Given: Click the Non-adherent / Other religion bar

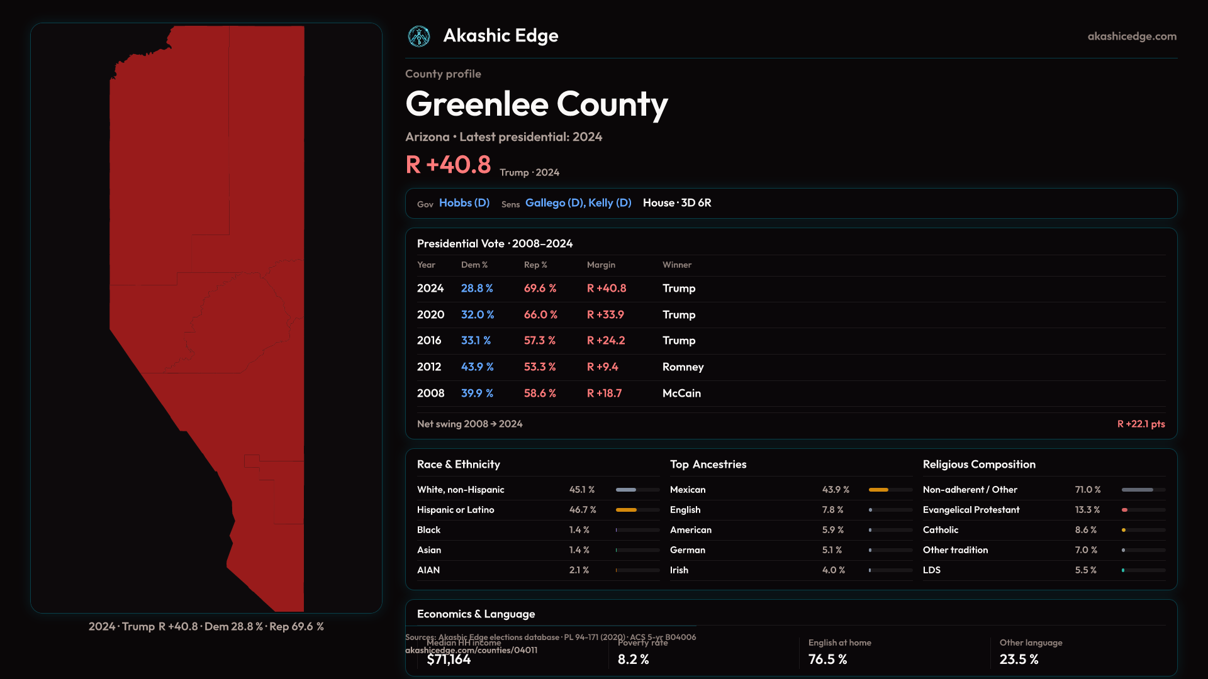Looking at the screenshot, I should (x=1138, y=490).
